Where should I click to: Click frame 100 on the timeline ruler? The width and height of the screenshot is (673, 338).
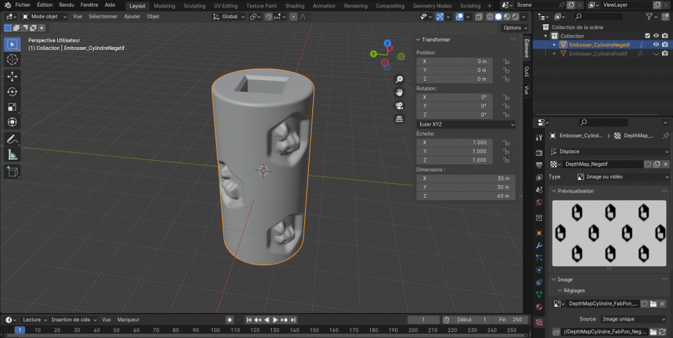(214, 330)
